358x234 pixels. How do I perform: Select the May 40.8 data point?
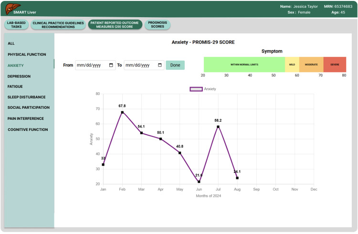(179, 153)
